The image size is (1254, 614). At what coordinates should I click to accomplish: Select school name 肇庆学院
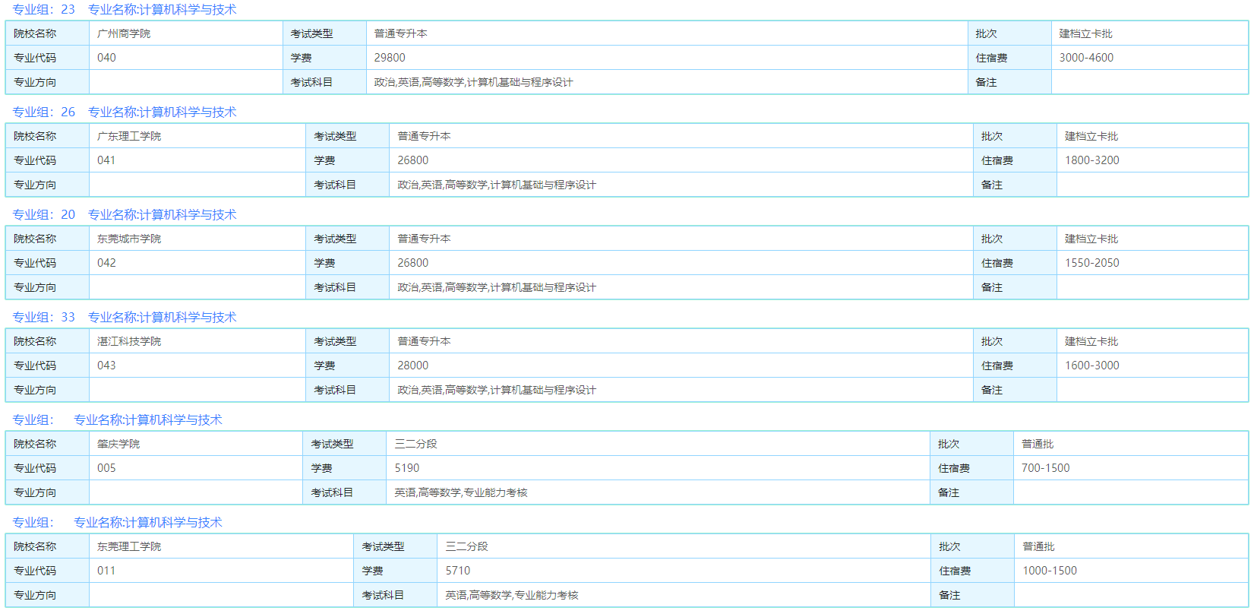click(118, 444)
